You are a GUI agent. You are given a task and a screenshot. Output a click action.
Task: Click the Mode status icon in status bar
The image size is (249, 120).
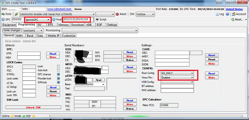24,116
